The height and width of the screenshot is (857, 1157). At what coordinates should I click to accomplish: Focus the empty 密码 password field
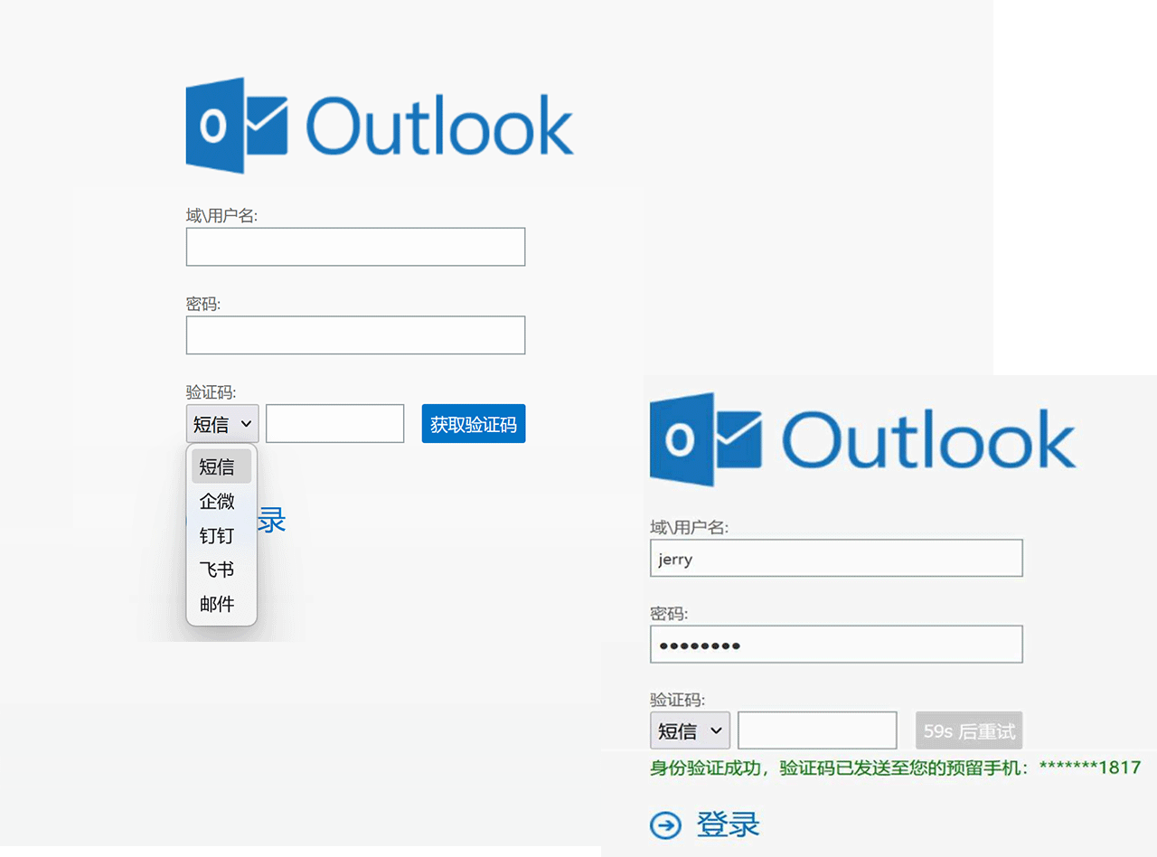click(x=355, y=335)
